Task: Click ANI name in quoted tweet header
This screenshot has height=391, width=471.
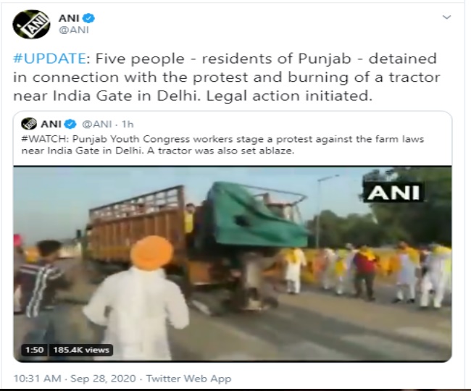Action: 51,124
